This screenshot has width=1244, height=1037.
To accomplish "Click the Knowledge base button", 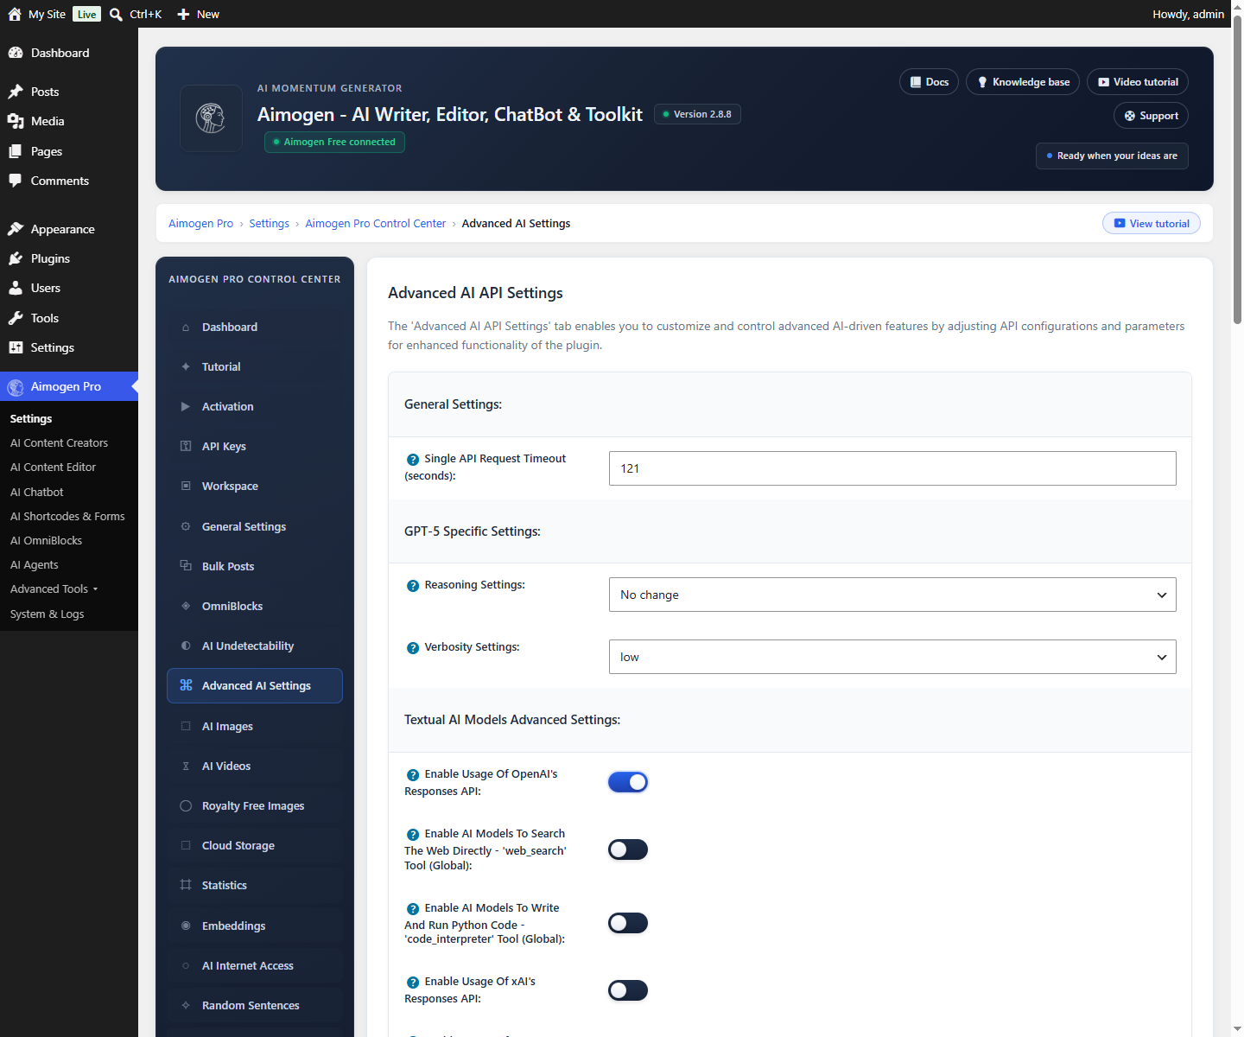I will (x=1023, y=82).
